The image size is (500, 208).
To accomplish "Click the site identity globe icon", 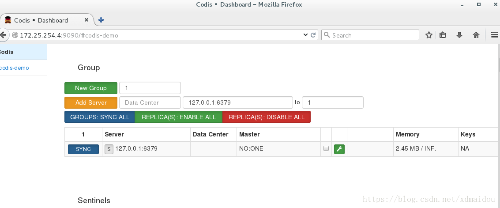I will (x=15, y=35).
